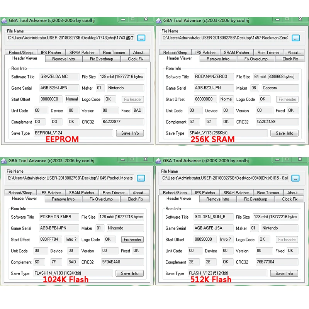Click Fix header in POKEMON EMER window
The image size is (309, 309).
[132, 239]
